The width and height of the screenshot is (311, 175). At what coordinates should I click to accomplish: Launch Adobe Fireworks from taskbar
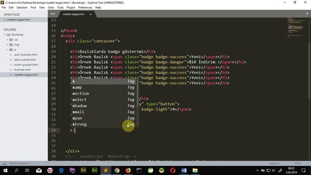[84, 171]
